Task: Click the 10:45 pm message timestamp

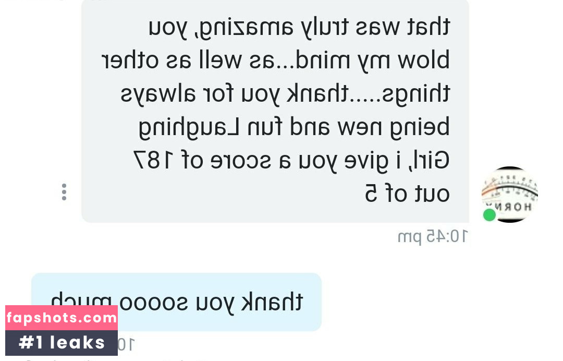Action: click(433, 237)
